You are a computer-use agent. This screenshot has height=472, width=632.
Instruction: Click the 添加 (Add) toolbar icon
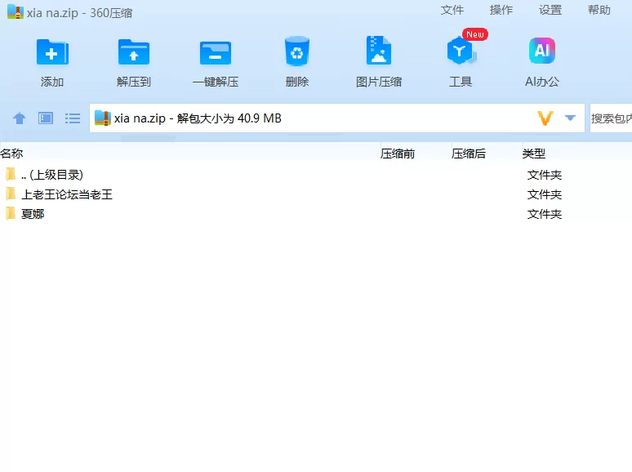52,52
